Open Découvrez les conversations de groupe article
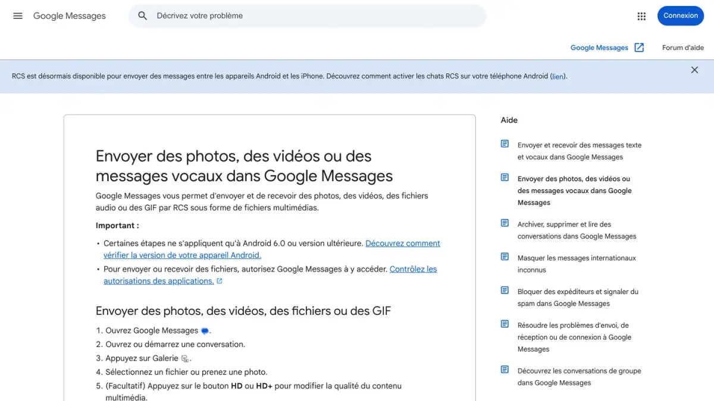714x401 pixels. tap(580, 377)
